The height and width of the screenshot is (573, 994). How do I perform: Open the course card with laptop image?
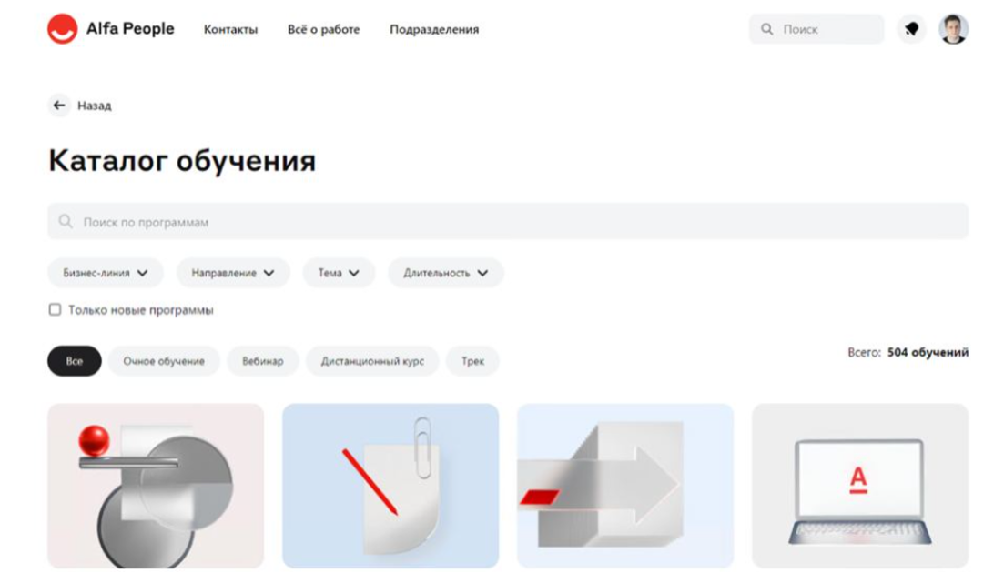859,487
